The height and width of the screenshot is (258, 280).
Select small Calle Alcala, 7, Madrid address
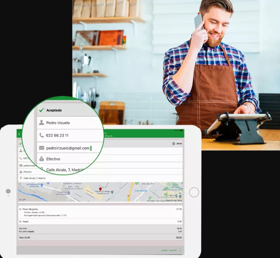click(x=34, y=178)
